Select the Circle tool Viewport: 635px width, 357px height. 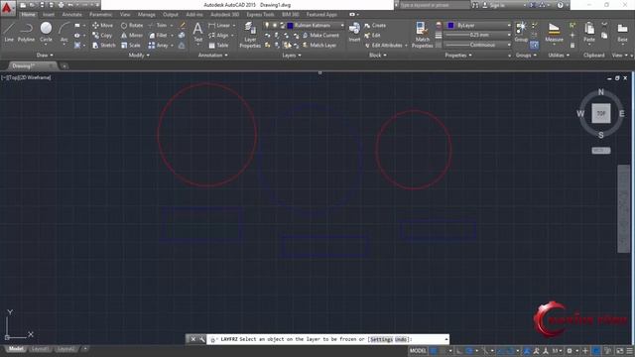pyautogui.click(x=46, y=33)
